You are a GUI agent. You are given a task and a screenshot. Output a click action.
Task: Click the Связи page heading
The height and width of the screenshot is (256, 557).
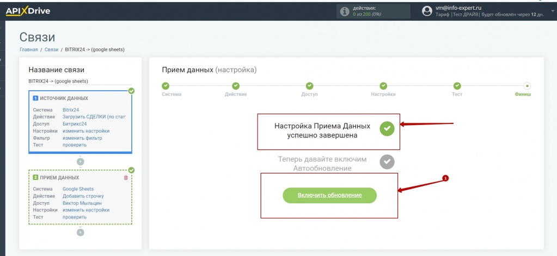[x=38, y=37]
